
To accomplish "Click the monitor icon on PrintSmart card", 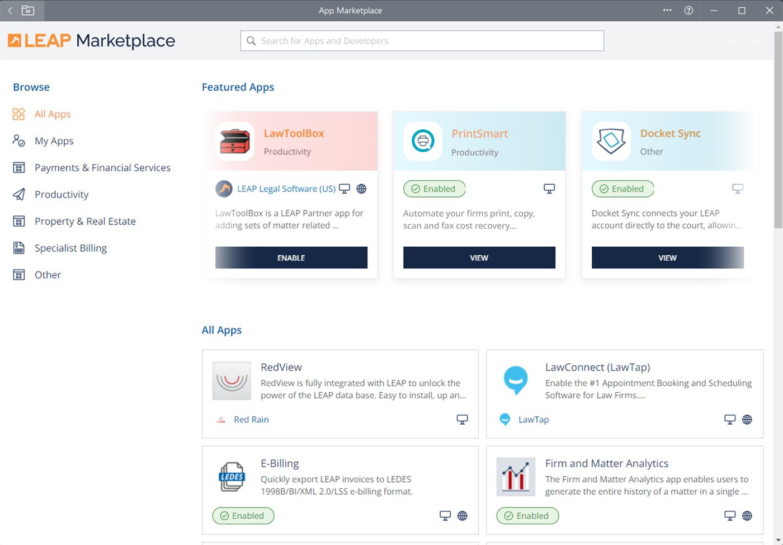I will [549, 188].
